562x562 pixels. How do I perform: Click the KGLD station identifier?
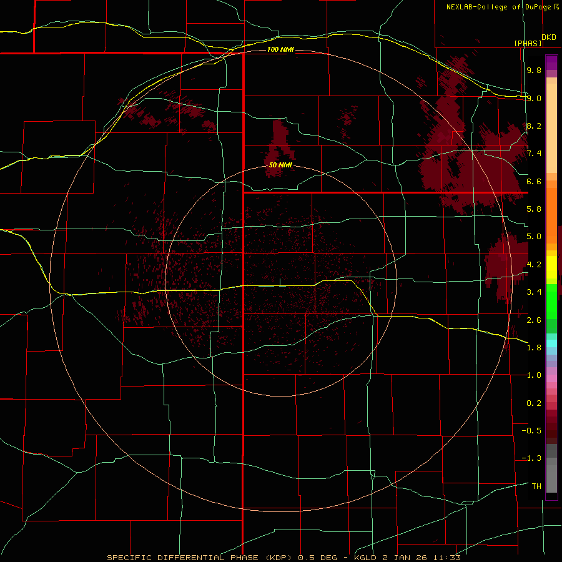[x=366, y=558]
